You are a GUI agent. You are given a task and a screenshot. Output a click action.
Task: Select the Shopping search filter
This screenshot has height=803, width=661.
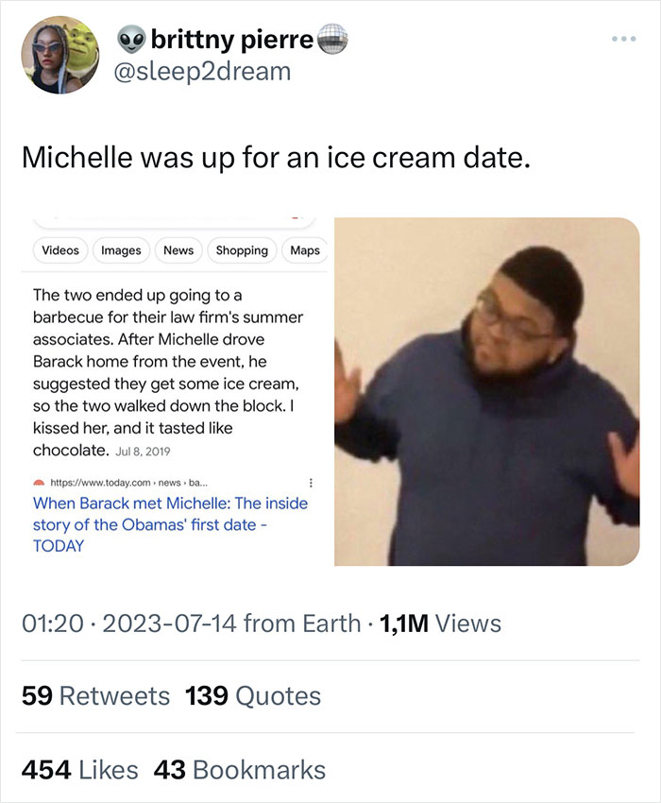pyautogui.click(x=242, y=250)
